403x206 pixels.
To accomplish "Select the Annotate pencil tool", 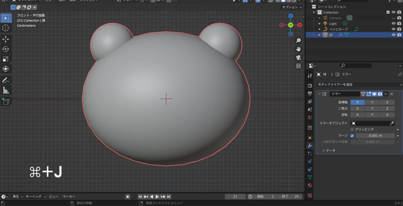I will (x=6, y=80).
